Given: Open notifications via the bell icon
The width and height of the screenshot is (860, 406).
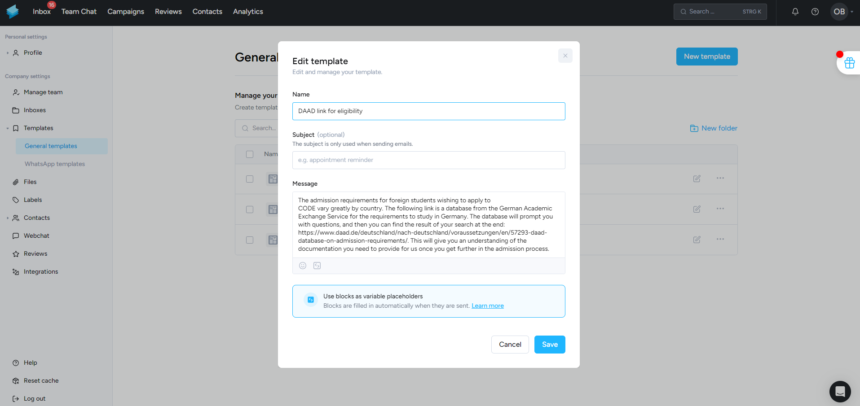Looking at the screenshot, I should click(x=795, y=12).
